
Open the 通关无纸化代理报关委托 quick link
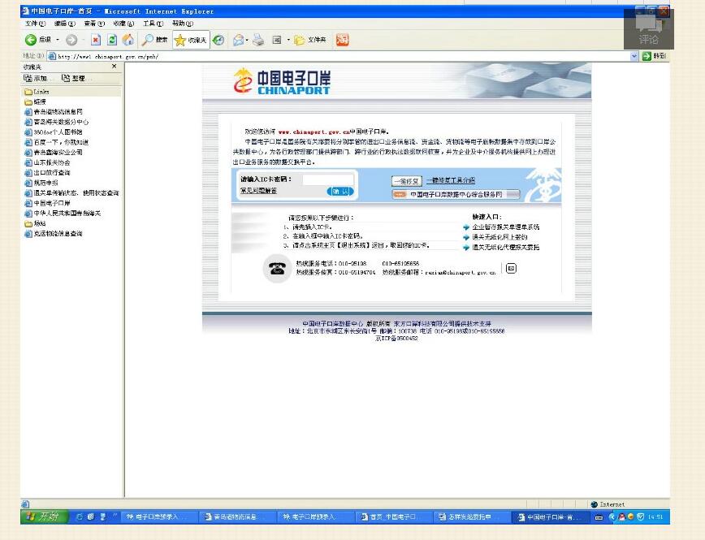coord(505,248)
